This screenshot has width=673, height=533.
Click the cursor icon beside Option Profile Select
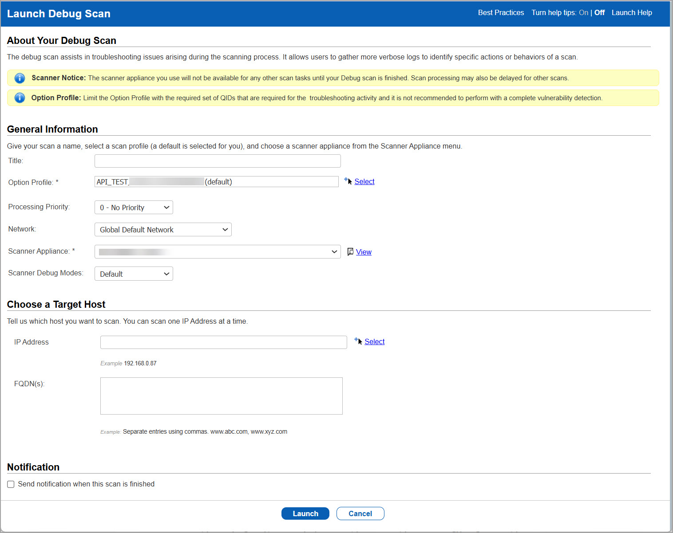point(348,181)
